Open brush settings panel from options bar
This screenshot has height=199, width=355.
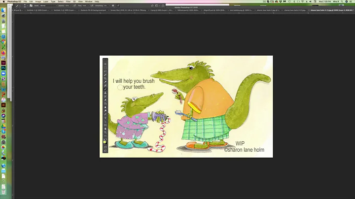coord(31,5)
